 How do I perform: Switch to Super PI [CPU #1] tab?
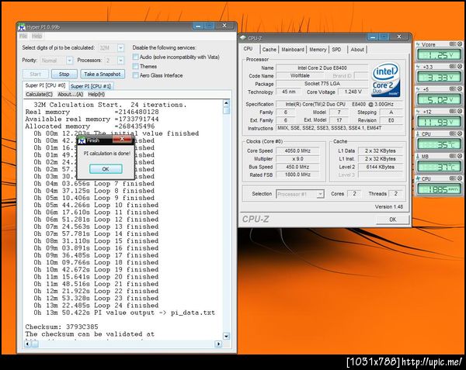(x=91, y=86)
